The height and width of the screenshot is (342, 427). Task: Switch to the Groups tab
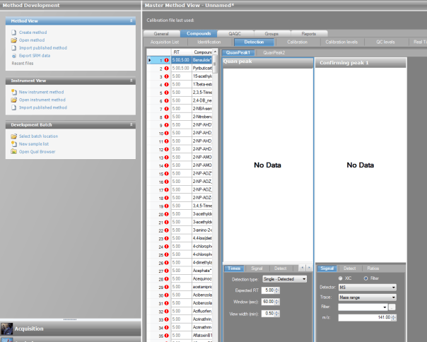point(271,34)
